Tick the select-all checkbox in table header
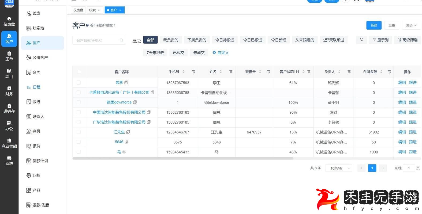422x214 pixels. [79, 72]
